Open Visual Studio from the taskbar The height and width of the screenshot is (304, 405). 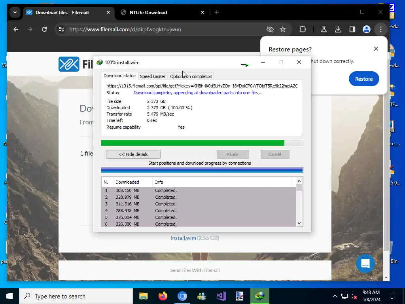[x=221, y=296]
